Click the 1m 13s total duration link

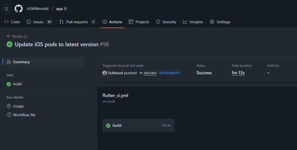pyautogui.click(x=238, y=73)
